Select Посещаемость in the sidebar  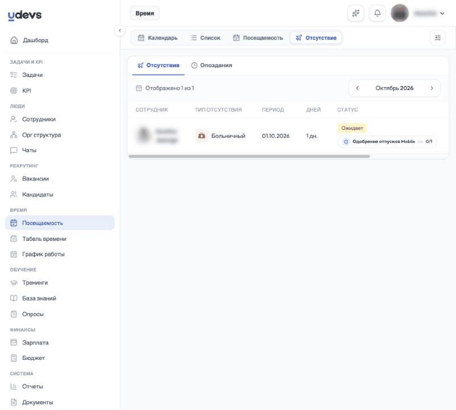click(60, 223)
